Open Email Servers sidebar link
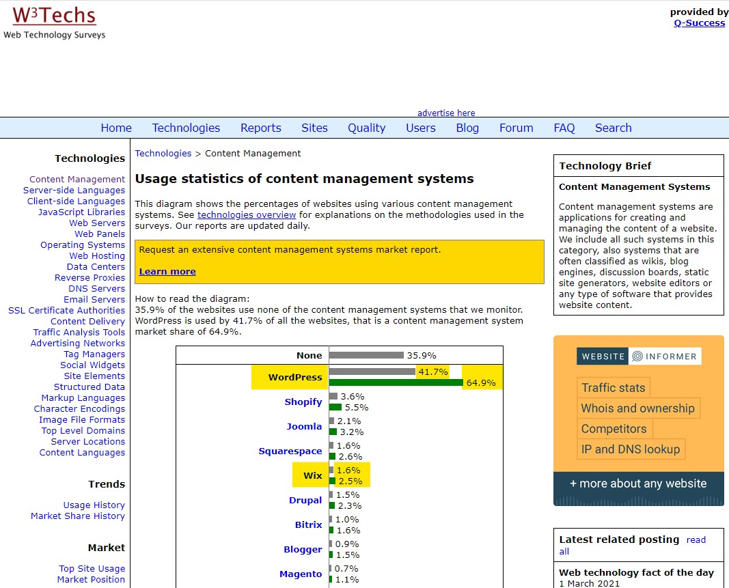 coord(94,299)
